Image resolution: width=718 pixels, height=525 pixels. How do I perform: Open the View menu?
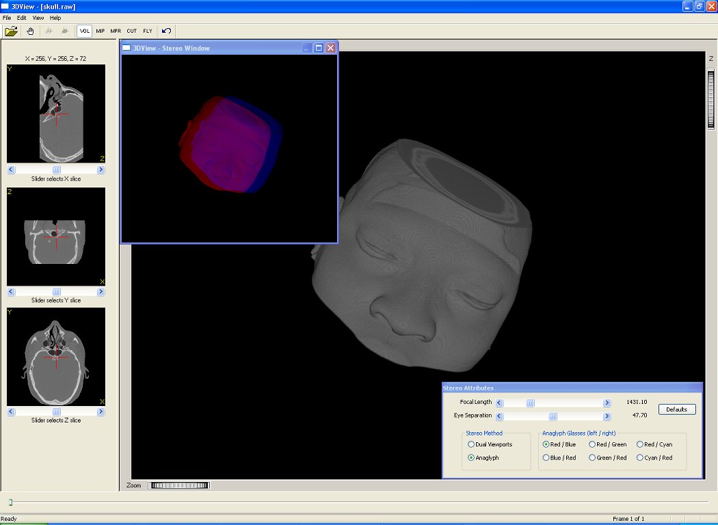click(38, 18)
